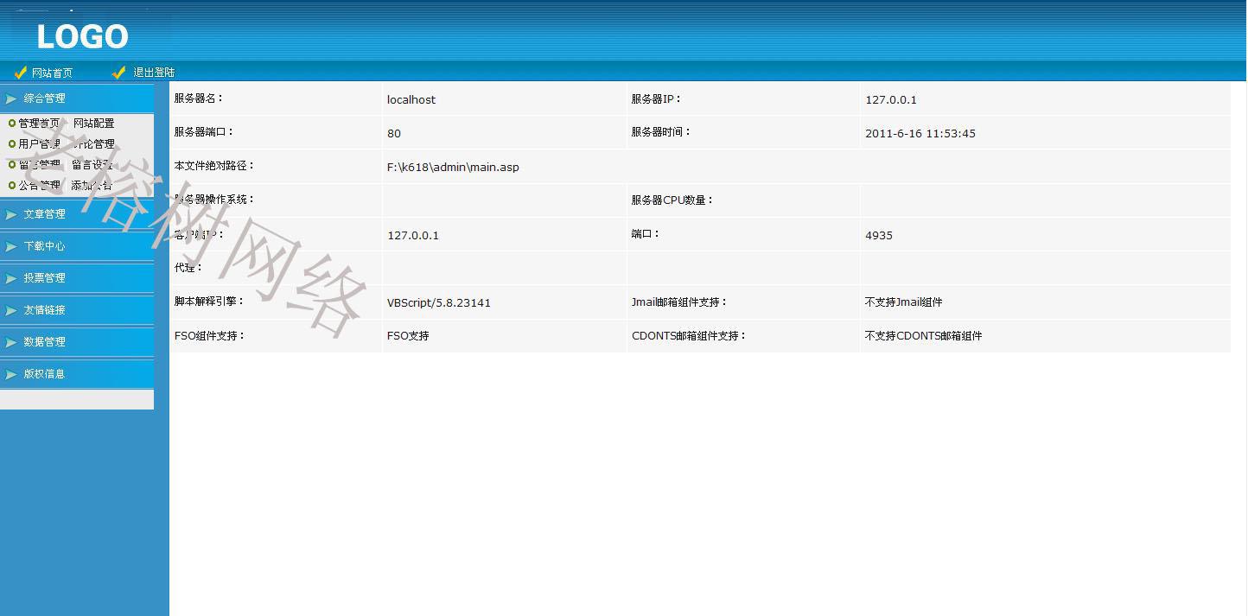Click the 端口 label

coord(646,234)
